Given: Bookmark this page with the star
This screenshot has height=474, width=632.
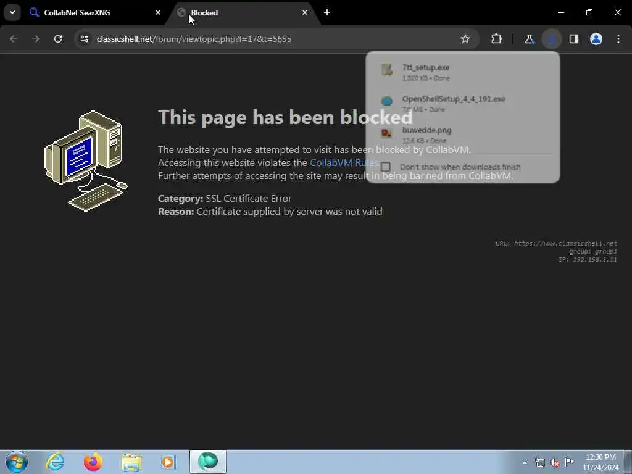Looking at the screenshot, I should click(x=465, y=39).
